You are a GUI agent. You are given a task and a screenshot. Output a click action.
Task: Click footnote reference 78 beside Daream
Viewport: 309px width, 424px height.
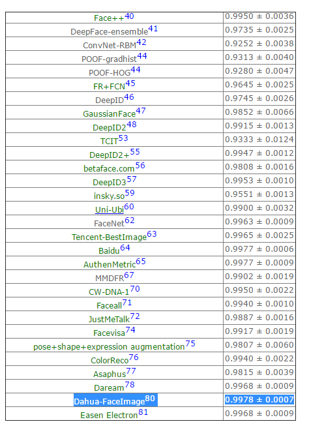pos(130,384)
